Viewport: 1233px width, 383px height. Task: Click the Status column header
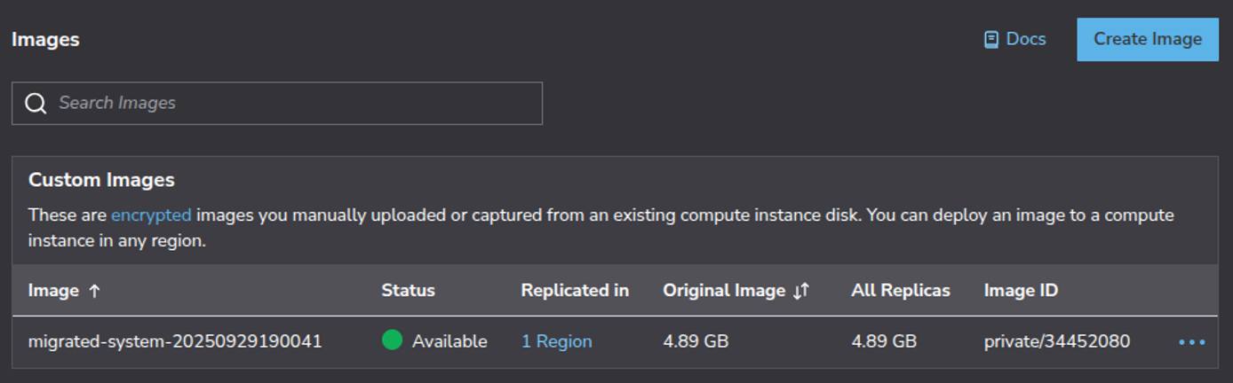[408, 291]
